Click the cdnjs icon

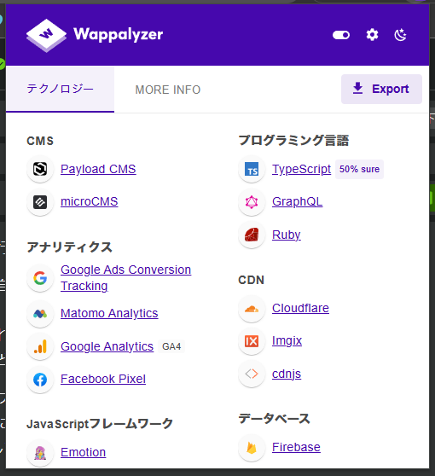click(x=252, y=374)
